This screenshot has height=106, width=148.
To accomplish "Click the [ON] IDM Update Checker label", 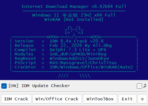I will point(39,86).
